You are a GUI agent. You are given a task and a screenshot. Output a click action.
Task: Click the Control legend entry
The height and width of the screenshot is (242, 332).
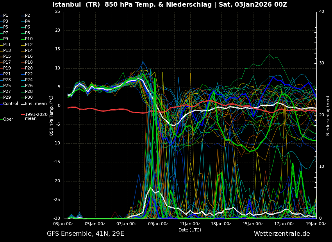(11, 104)
